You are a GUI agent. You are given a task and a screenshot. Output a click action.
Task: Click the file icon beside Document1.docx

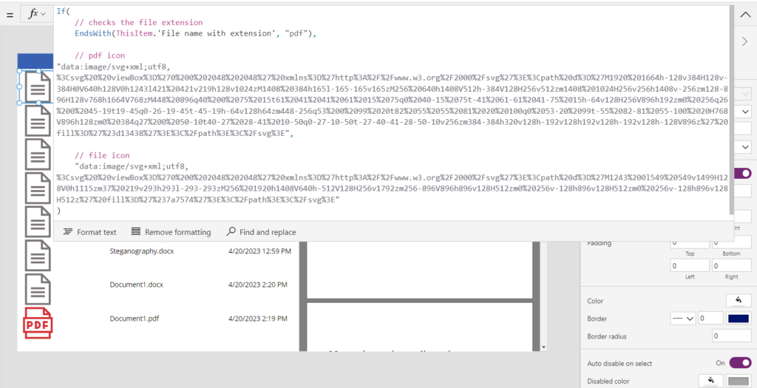pos(38,288)
